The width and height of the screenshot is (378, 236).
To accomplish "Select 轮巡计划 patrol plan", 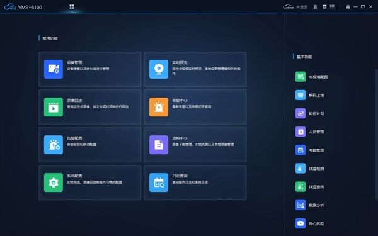I will point(310,113).
